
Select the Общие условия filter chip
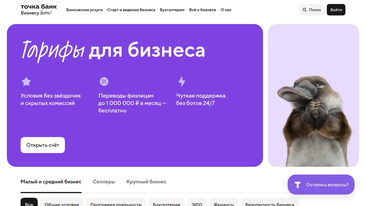pos(62,203)
